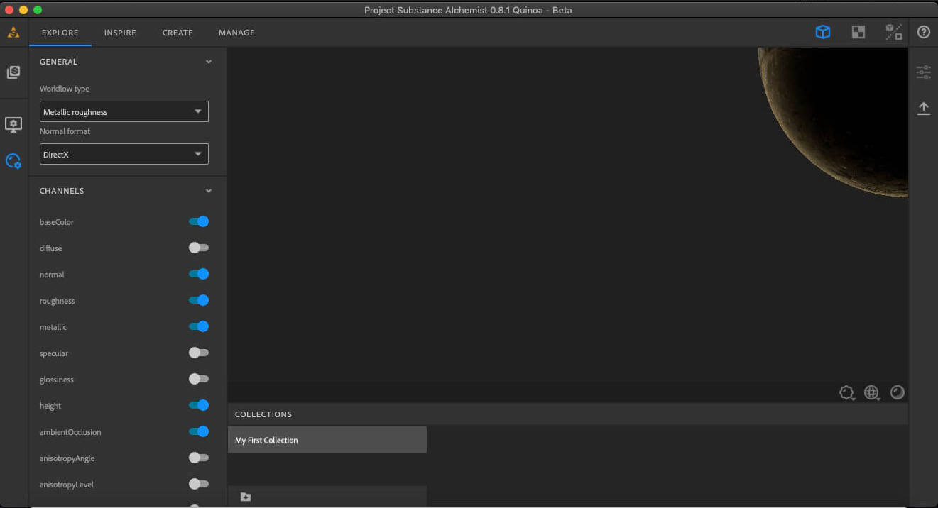
Task: Click the Normal format label
Action: 65,131
